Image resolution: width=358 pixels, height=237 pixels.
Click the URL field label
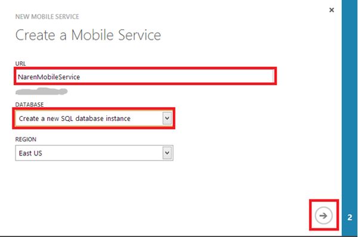click(20, 64)
